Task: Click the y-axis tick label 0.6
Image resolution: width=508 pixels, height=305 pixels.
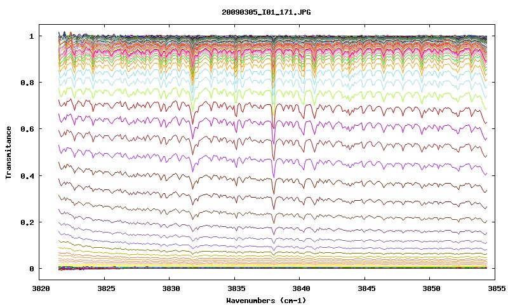Action: 27,129
